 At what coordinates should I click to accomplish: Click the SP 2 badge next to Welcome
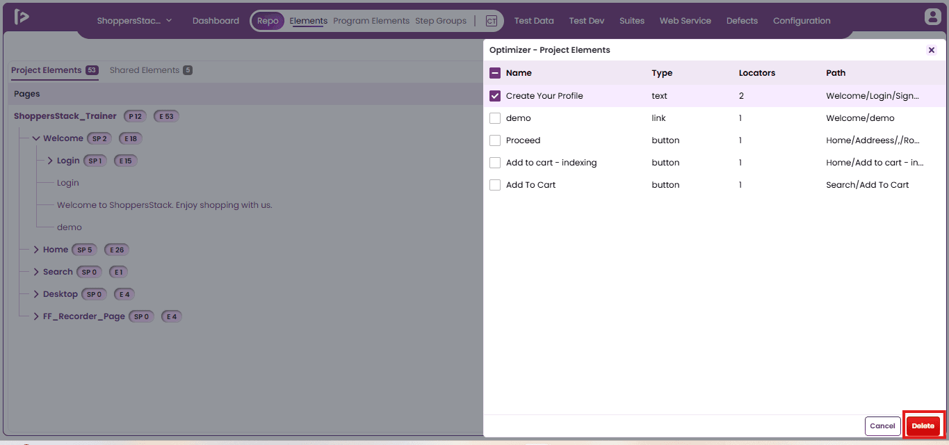tap(100, 138)
